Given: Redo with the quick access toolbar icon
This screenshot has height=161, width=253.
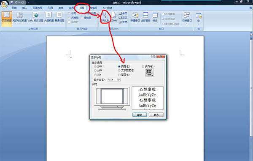Looking at the screenshot, I should 22,3.
